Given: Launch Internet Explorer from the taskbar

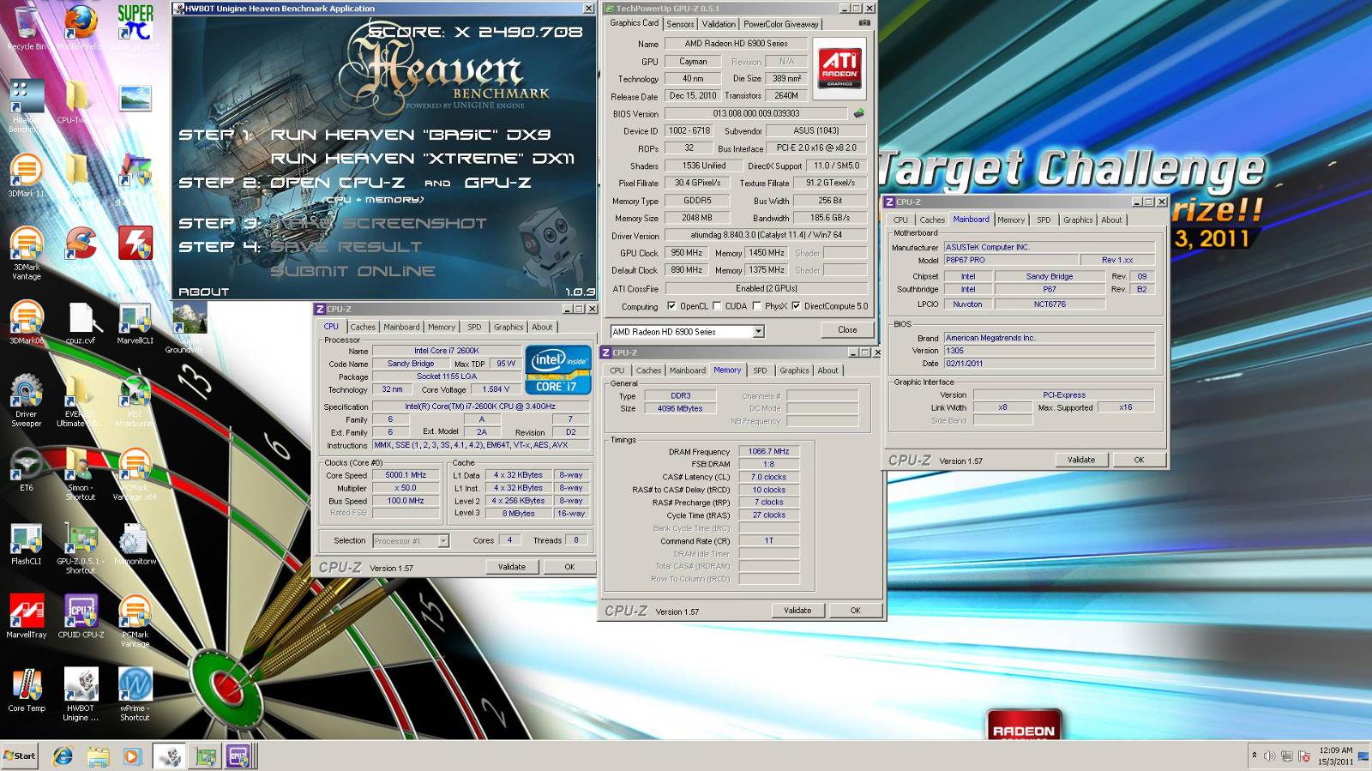Looking at the screenshot, I should [x=63, y=756].
